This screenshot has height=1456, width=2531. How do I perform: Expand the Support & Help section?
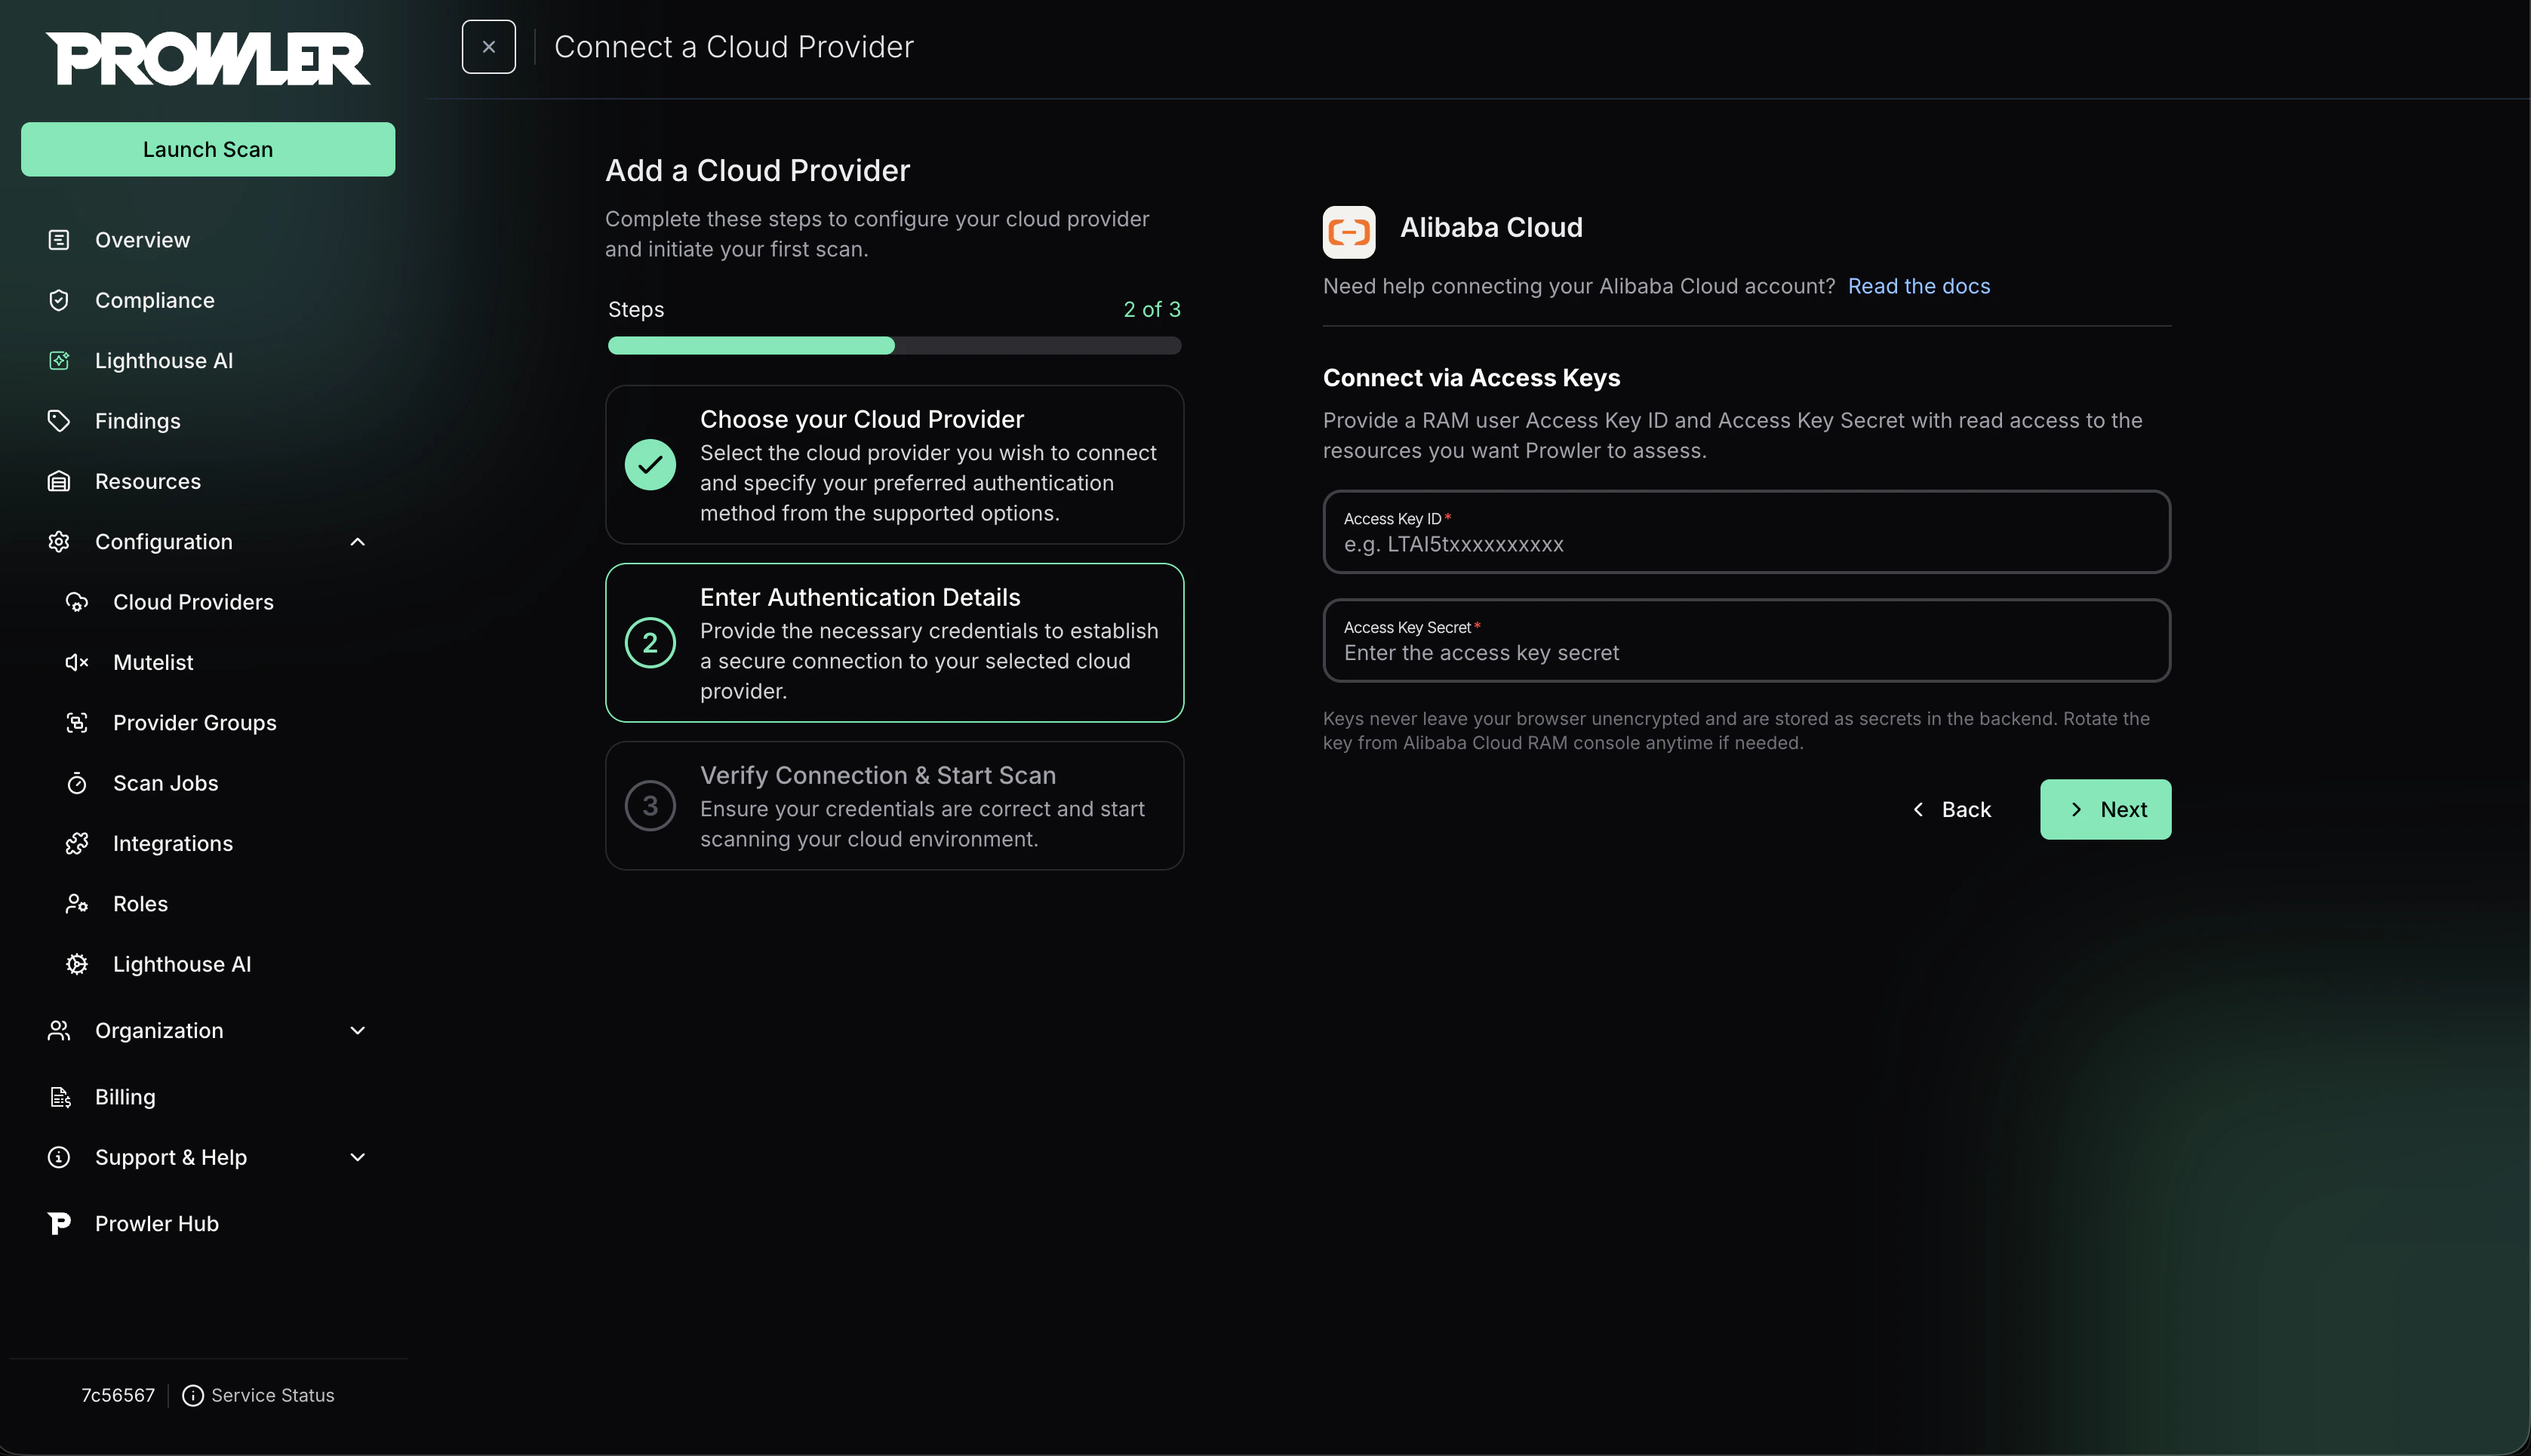[x=357, y=1157]
